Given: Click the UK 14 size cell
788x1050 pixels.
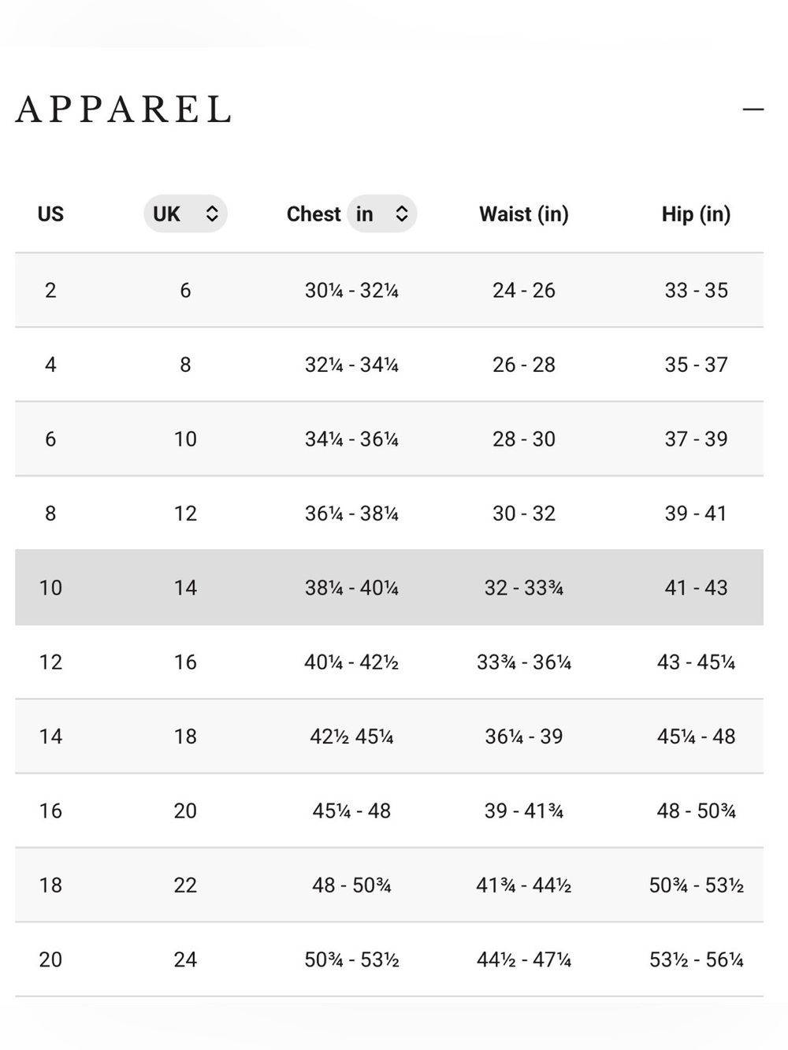Looking at the screenshot, I should coord(185,588).
